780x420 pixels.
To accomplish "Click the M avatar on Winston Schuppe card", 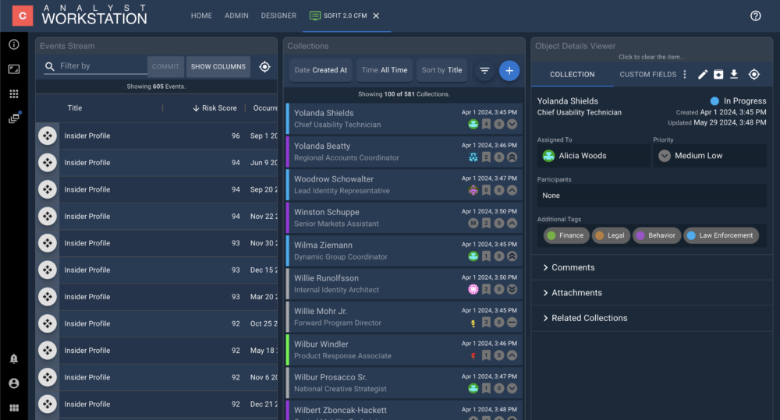I will coord(473,224).
